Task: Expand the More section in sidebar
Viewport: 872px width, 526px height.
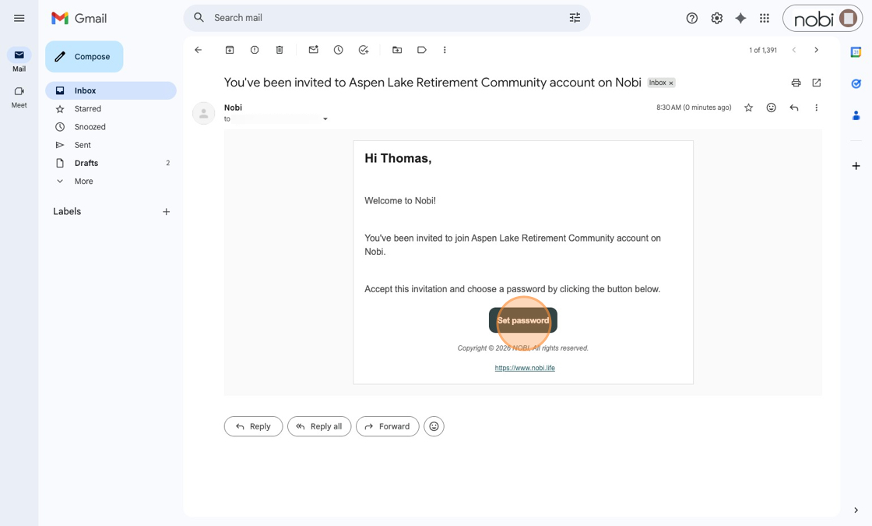Action: pos(83,181)
